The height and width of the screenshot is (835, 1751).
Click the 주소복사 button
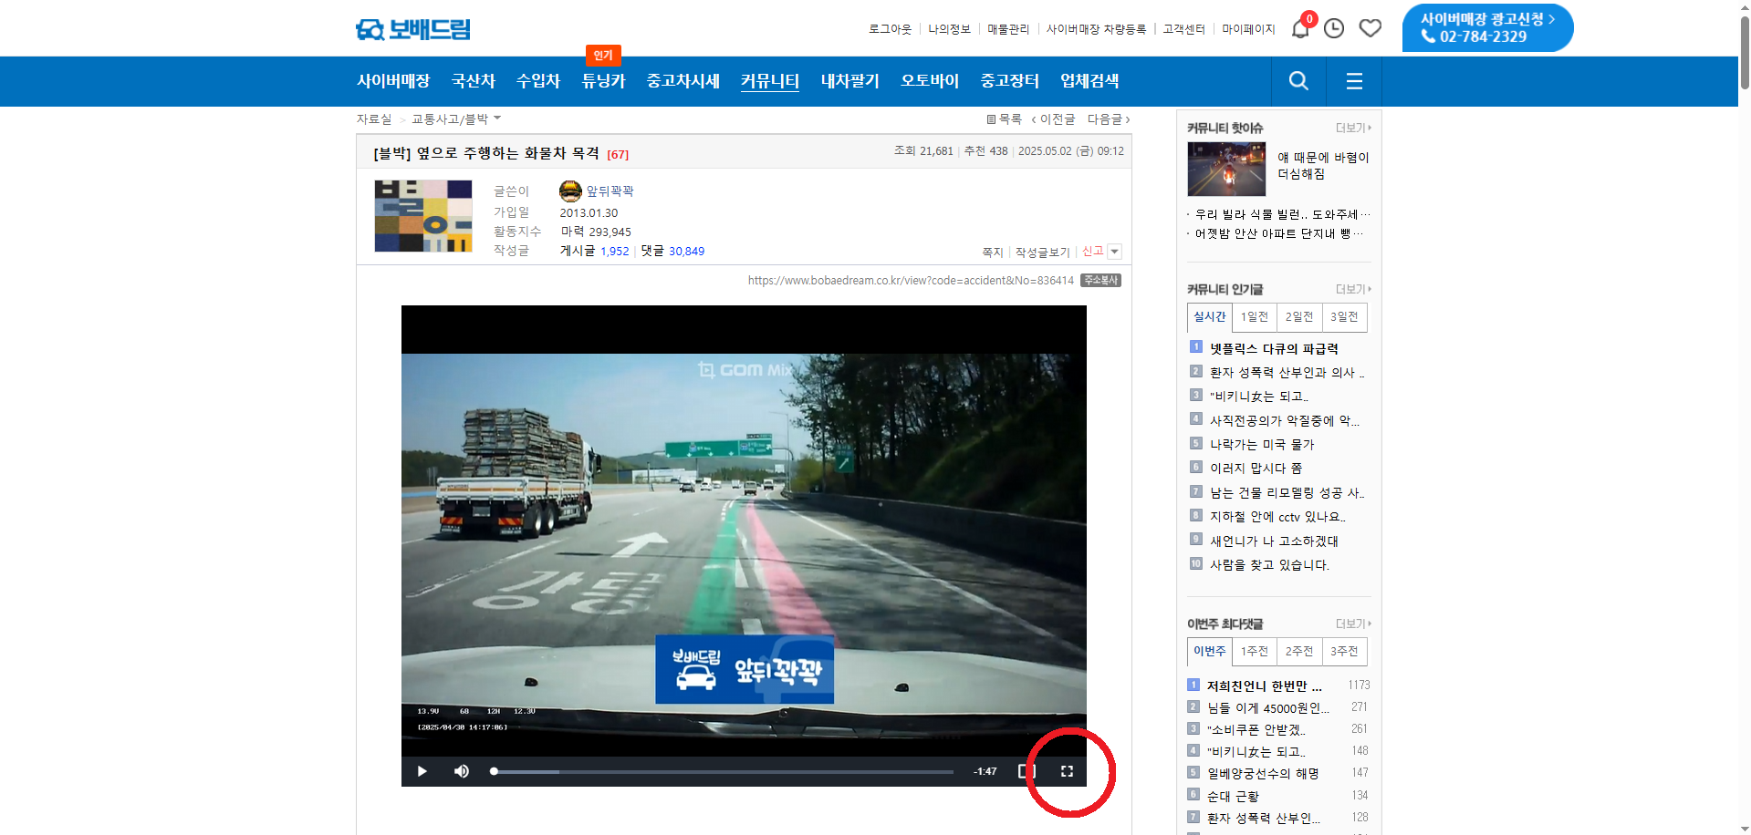[1100, 281]
